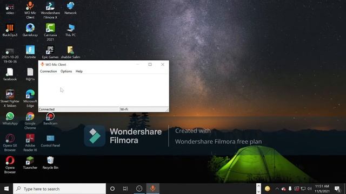
Task: Launch Camtasia 2021 desktop icon
Action: 50,32
